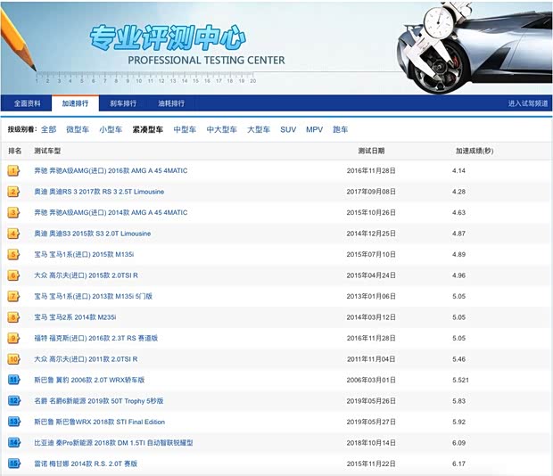Select test date 2018年10月14日
Image resolution: width=553 pixels, height=476 pixels.
click(x=371, y=443)
